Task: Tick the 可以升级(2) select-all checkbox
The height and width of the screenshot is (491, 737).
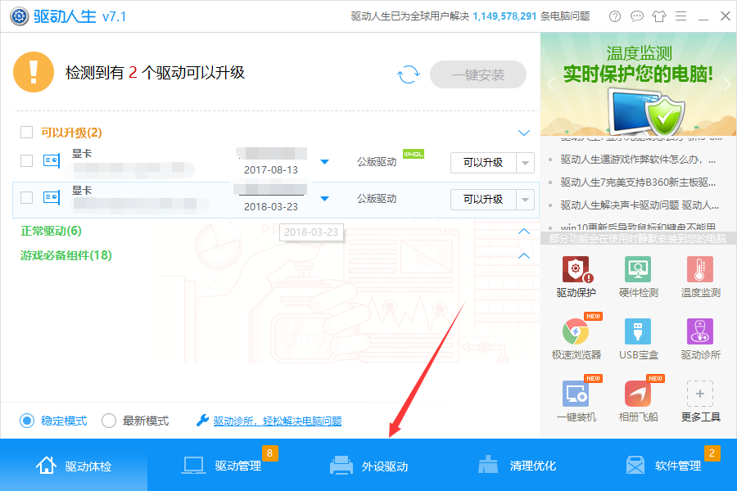Action: click(x=27, y=132)
